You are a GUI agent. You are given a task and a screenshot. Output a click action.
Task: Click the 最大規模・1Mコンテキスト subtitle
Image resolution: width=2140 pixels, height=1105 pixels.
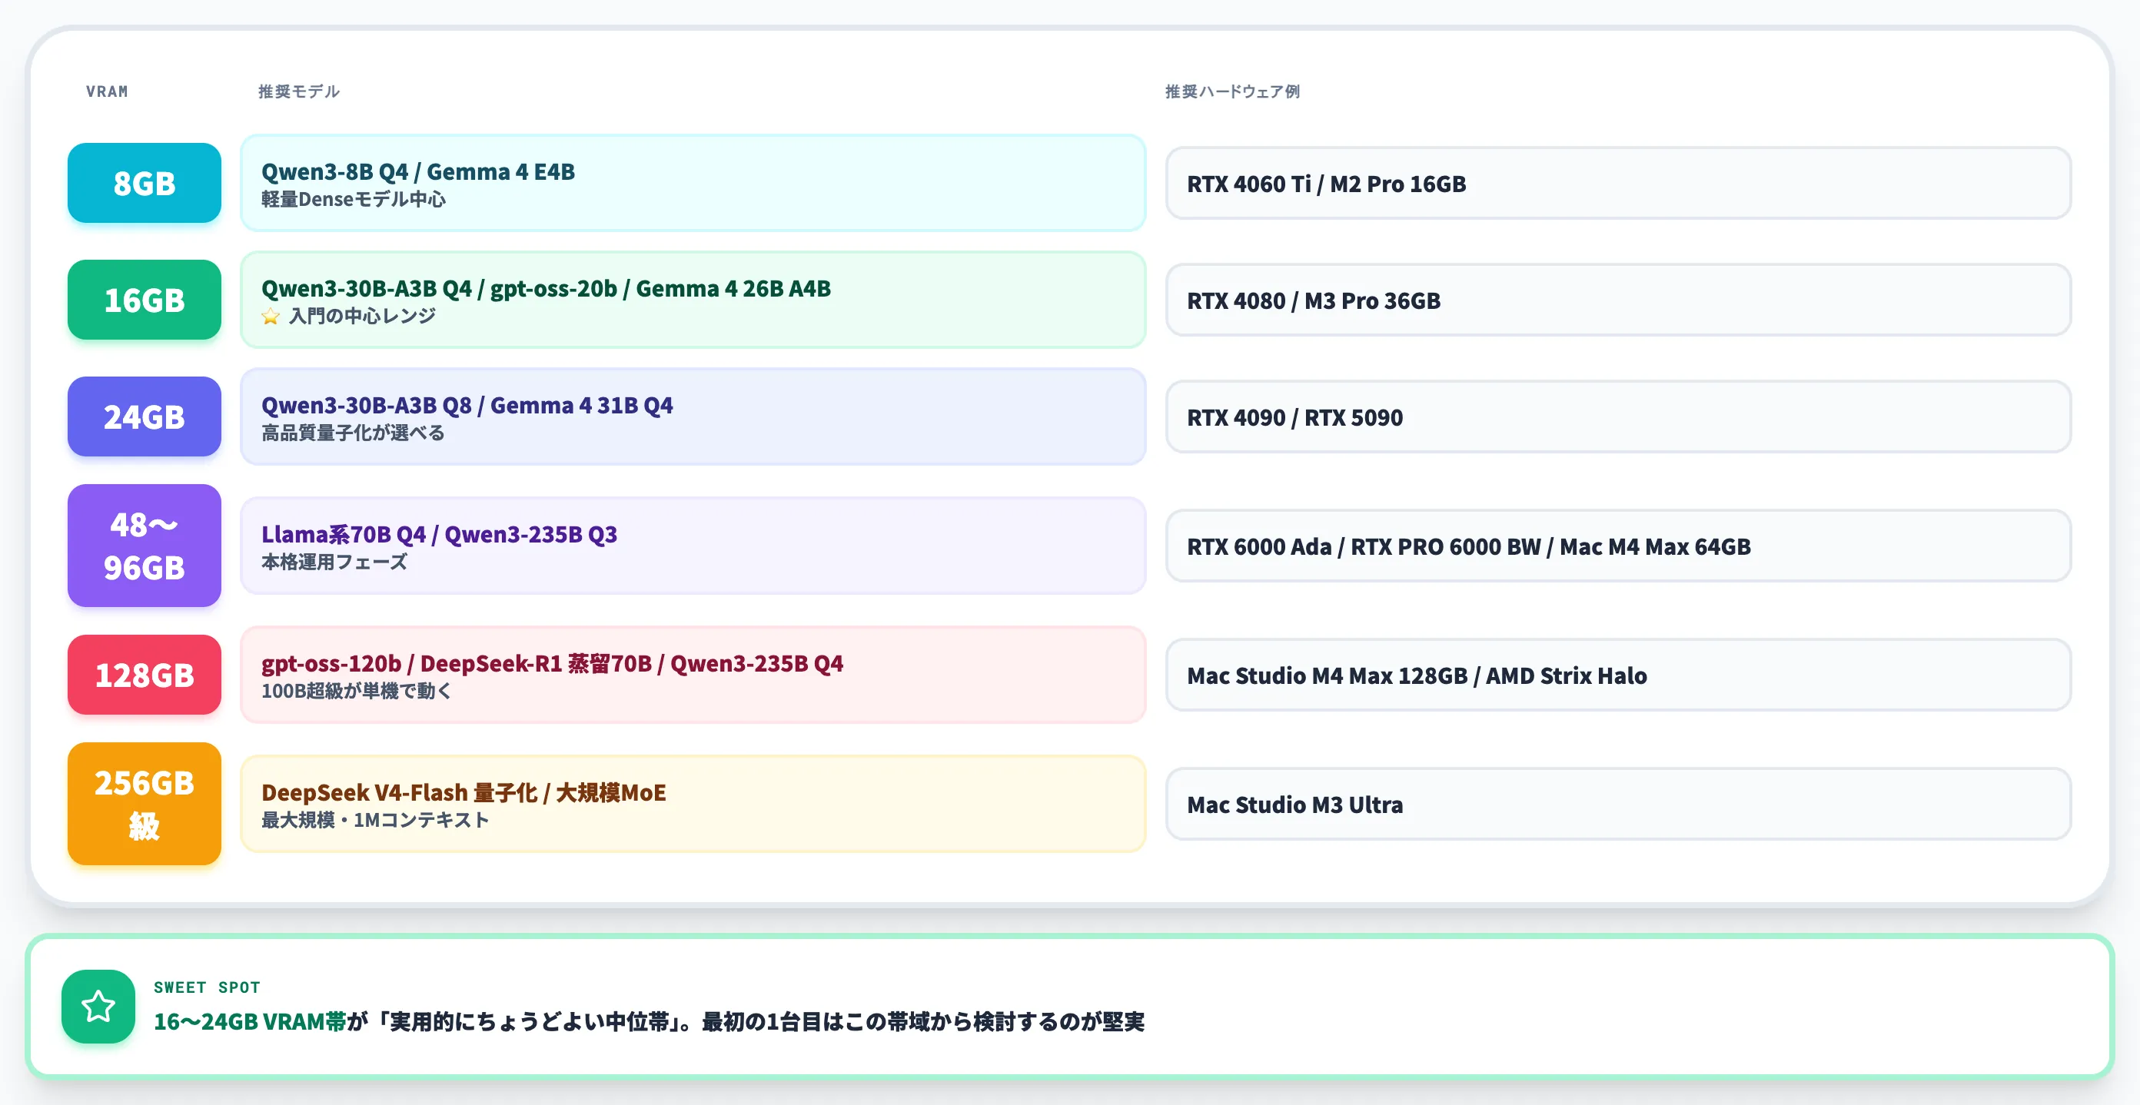pyautogui.click(x=375, y=820)
